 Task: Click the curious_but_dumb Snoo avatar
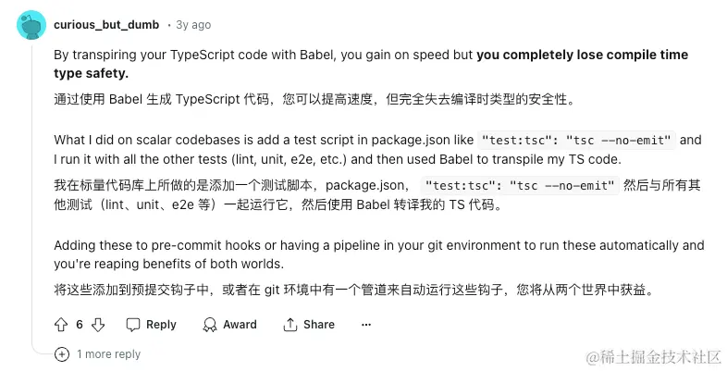tap(32, 25)
